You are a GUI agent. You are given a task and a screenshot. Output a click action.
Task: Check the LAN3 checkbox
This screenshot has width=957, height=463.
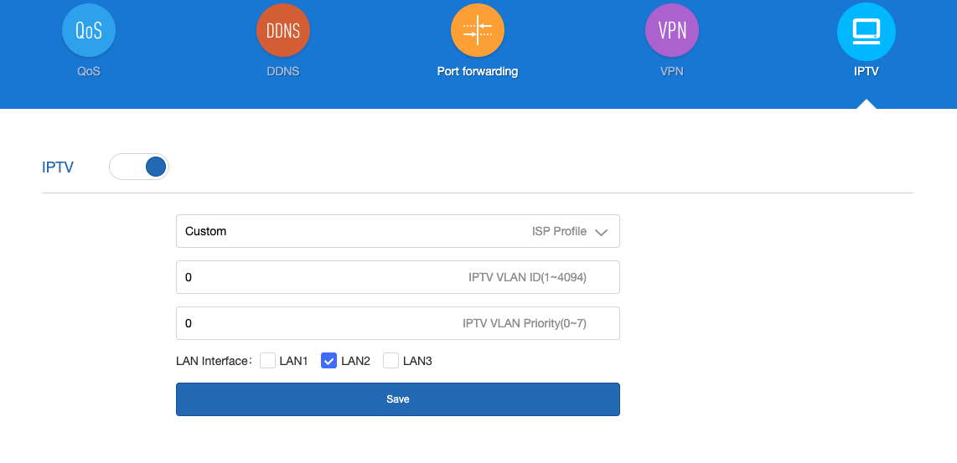tap(391, 361)
